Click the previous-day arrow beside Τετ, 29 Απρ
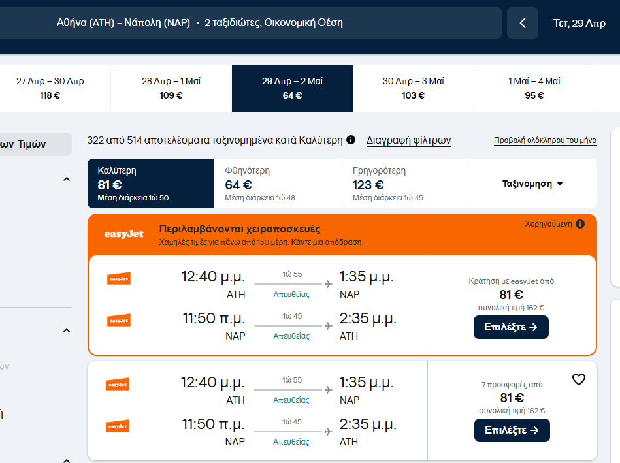The height and width of the screenshot is (463, 620). 522,24
